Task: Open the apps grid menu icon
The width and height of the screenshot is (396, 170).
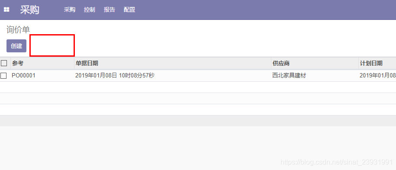Action: point(6,10)
